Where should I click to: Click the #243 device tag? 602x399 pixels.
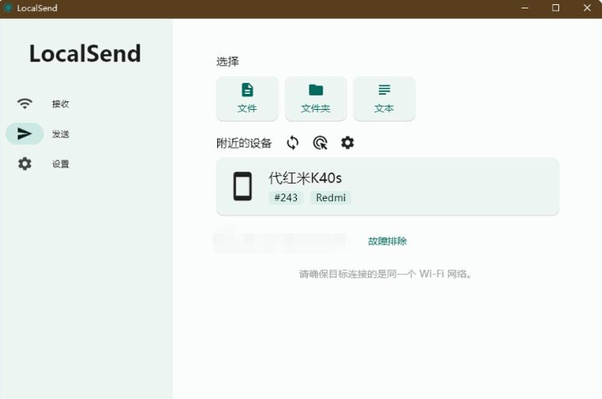click(286, 198)
